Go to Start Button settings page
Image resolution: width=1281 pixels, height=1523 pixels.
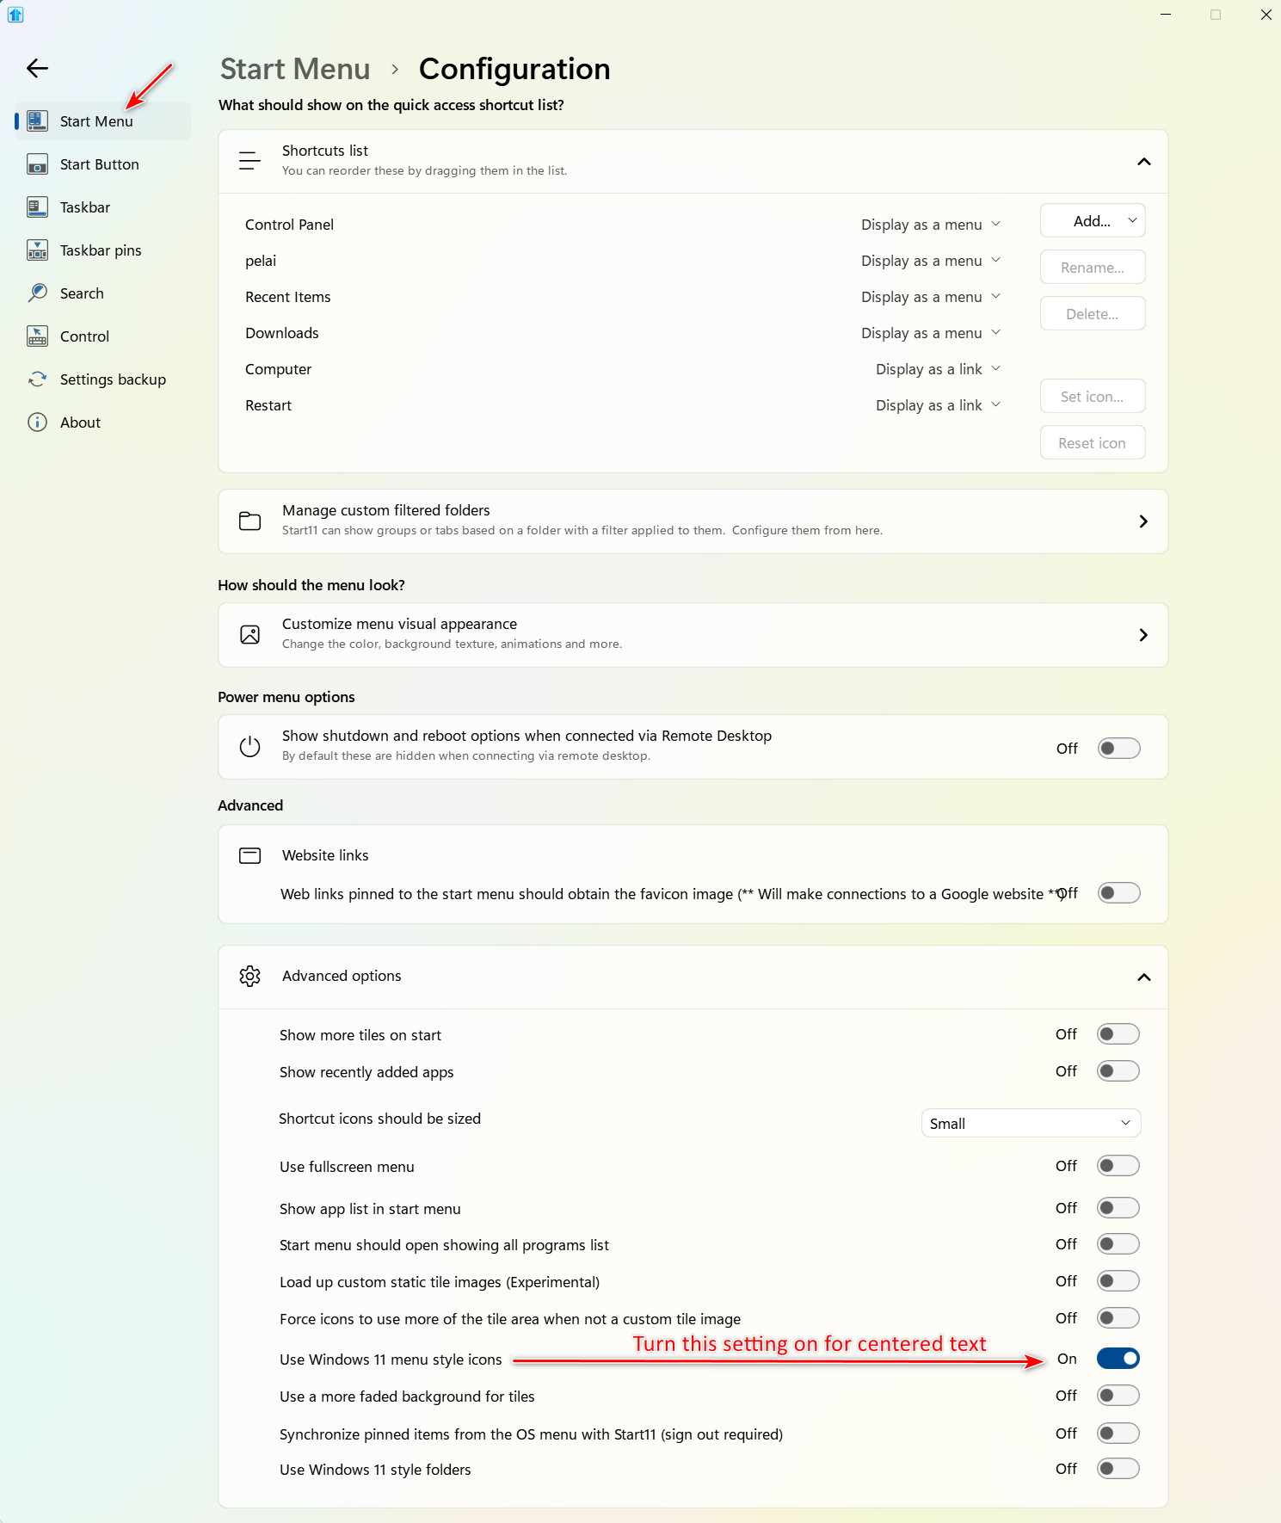[x=103, y=164]
